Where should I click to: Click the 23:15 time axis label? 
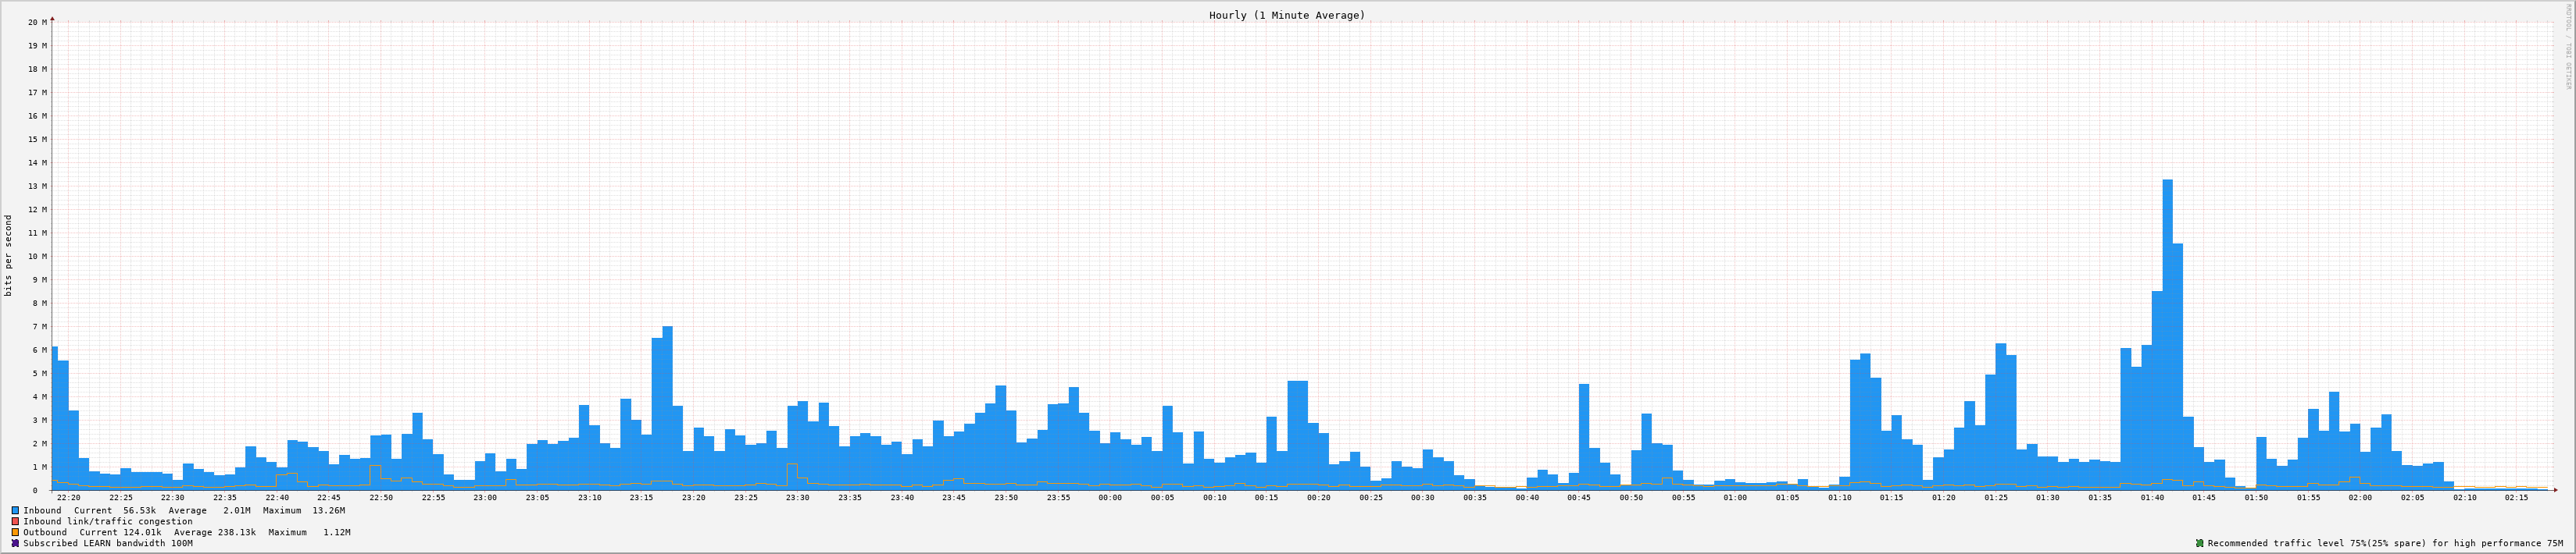pyautogui.click(x=641, y=497)
